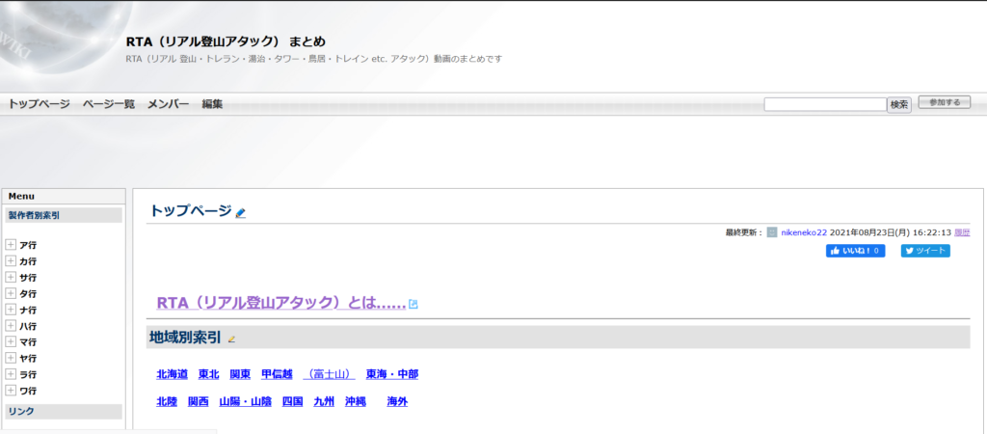
Task: Click the 製作者別索引 sidebar heading
Action: click(34, 215)
